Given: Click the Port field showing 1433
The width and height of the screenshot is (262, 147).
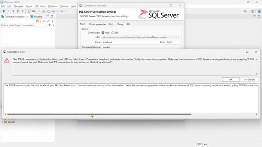Looking at the screenshot, I should 173,42.
